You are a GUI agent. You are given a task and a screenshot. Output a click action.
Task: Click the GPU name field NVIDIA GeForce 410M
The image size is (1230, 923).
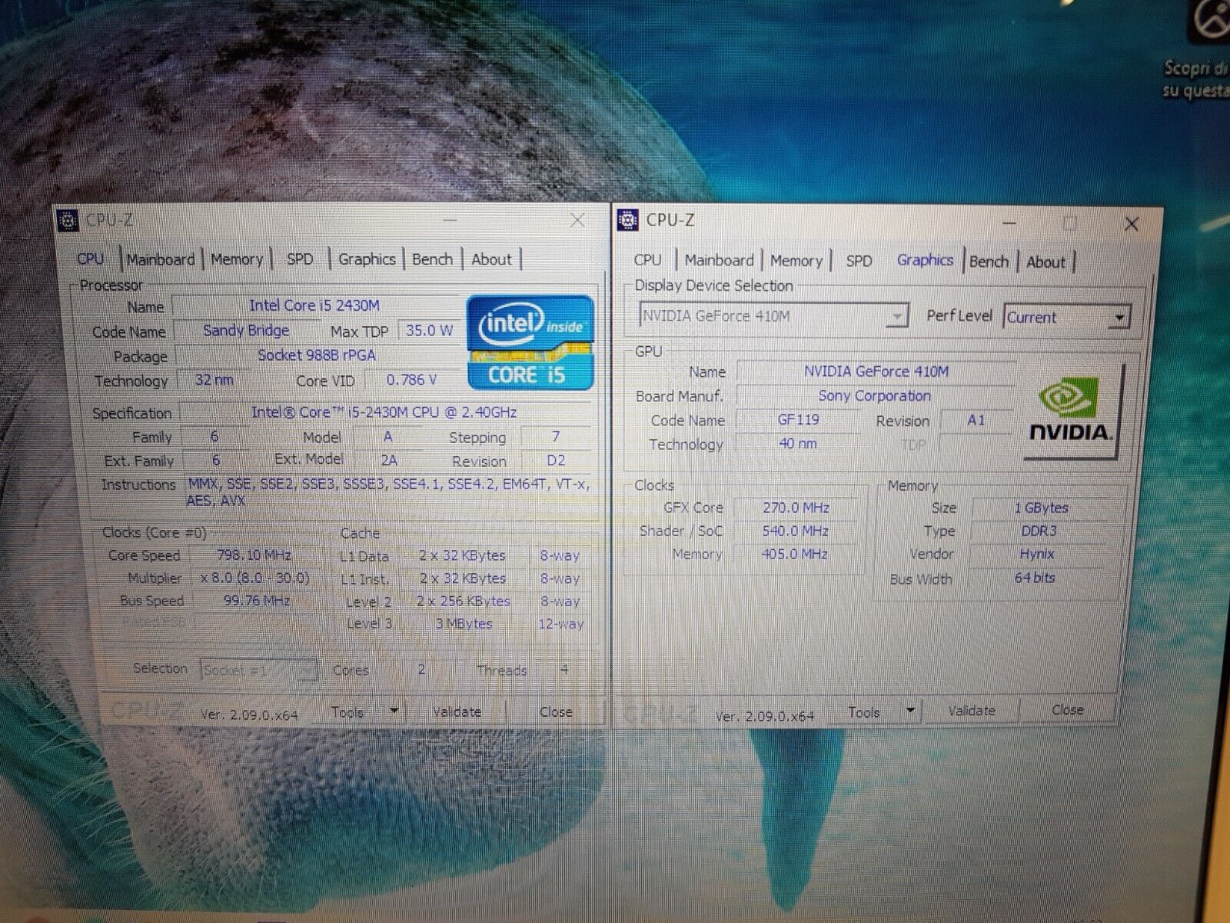[876, 372]
